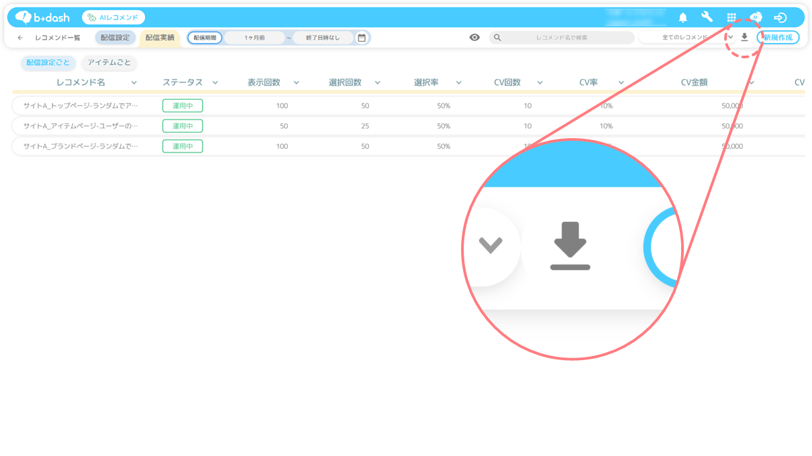The height and width of the screenshot is (456, 812).
Task: Go back with the left arrow icon
Action: (x=20, y=38)
